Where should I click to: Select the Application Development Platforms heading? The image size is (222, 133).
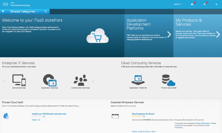coord(138,24)
